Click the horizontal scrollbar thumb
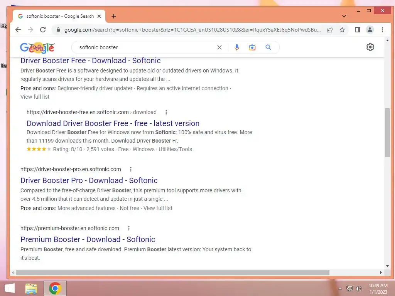The width and height of the screenshot is (395, 296). coord(172,272)
